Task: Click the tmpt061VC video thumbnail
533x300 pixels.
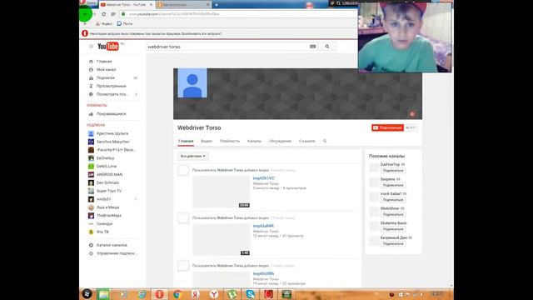Action: pyautogui.click(x=222, y=192)
